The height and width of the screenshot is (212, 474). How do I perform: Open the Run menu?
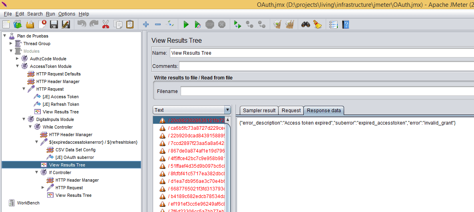50,14
